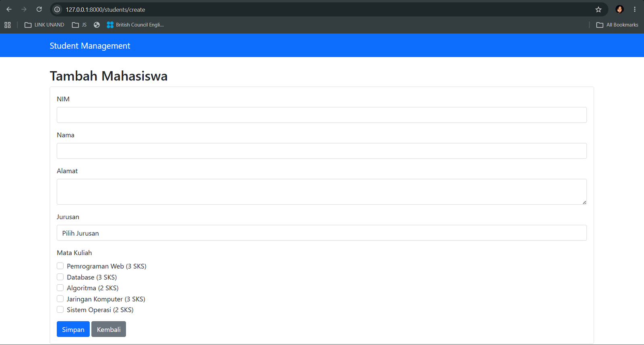Focus the Nama input field
The image size is (644, 345).
(x=322, y=151)
